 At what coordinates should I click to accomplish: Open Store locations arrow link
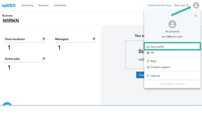(x=43, y=39)
